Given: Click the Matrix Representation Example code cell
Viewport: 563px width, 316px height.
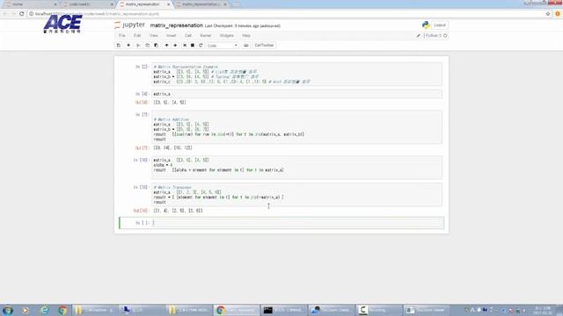Looking at the screenshot, I should point(297,74).
